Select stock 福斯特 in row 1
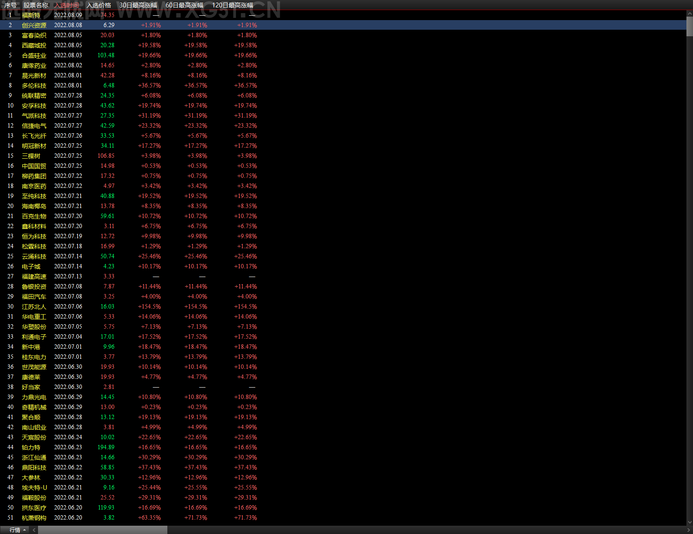The height and width of the screenshot is (534, 693). 31,15
